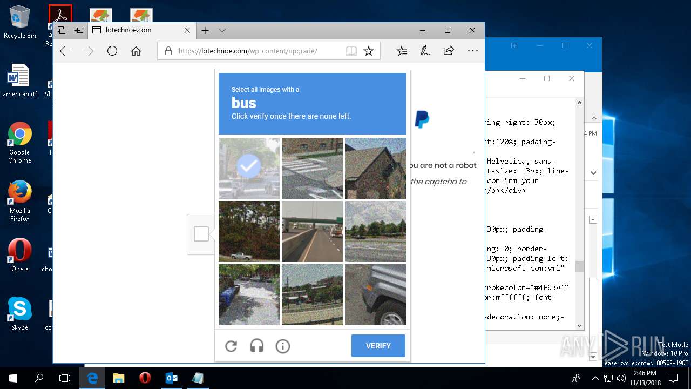Click set these tabs aside icon
The height and width of the screenshot is (389, 691).
[79, 30]
